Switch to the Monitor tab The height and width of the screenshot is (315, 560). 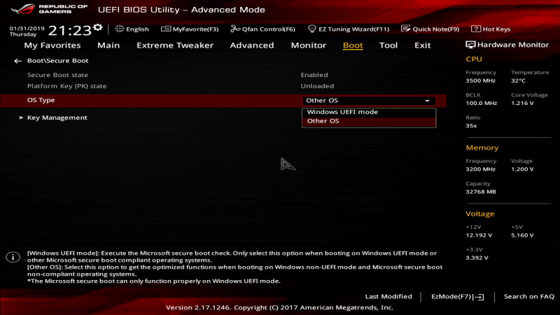pyautogui.click(x=309, y=45)
